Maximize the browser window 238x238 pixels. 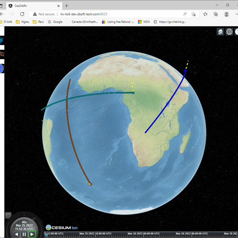coord(228,5)
